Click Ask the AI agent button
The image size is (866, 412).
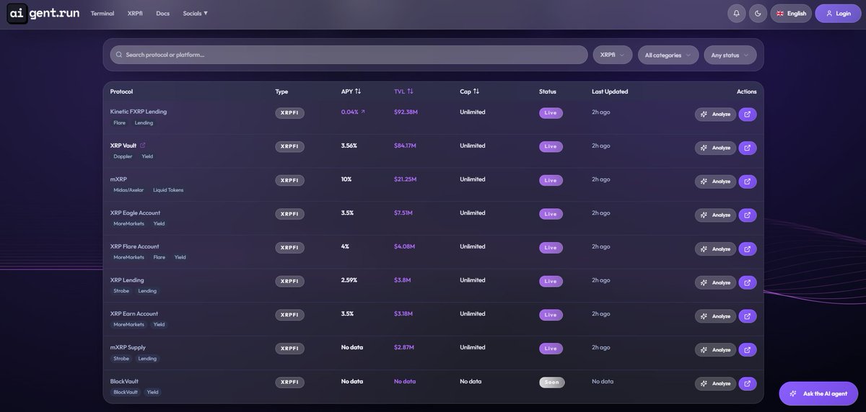[818, 393]
